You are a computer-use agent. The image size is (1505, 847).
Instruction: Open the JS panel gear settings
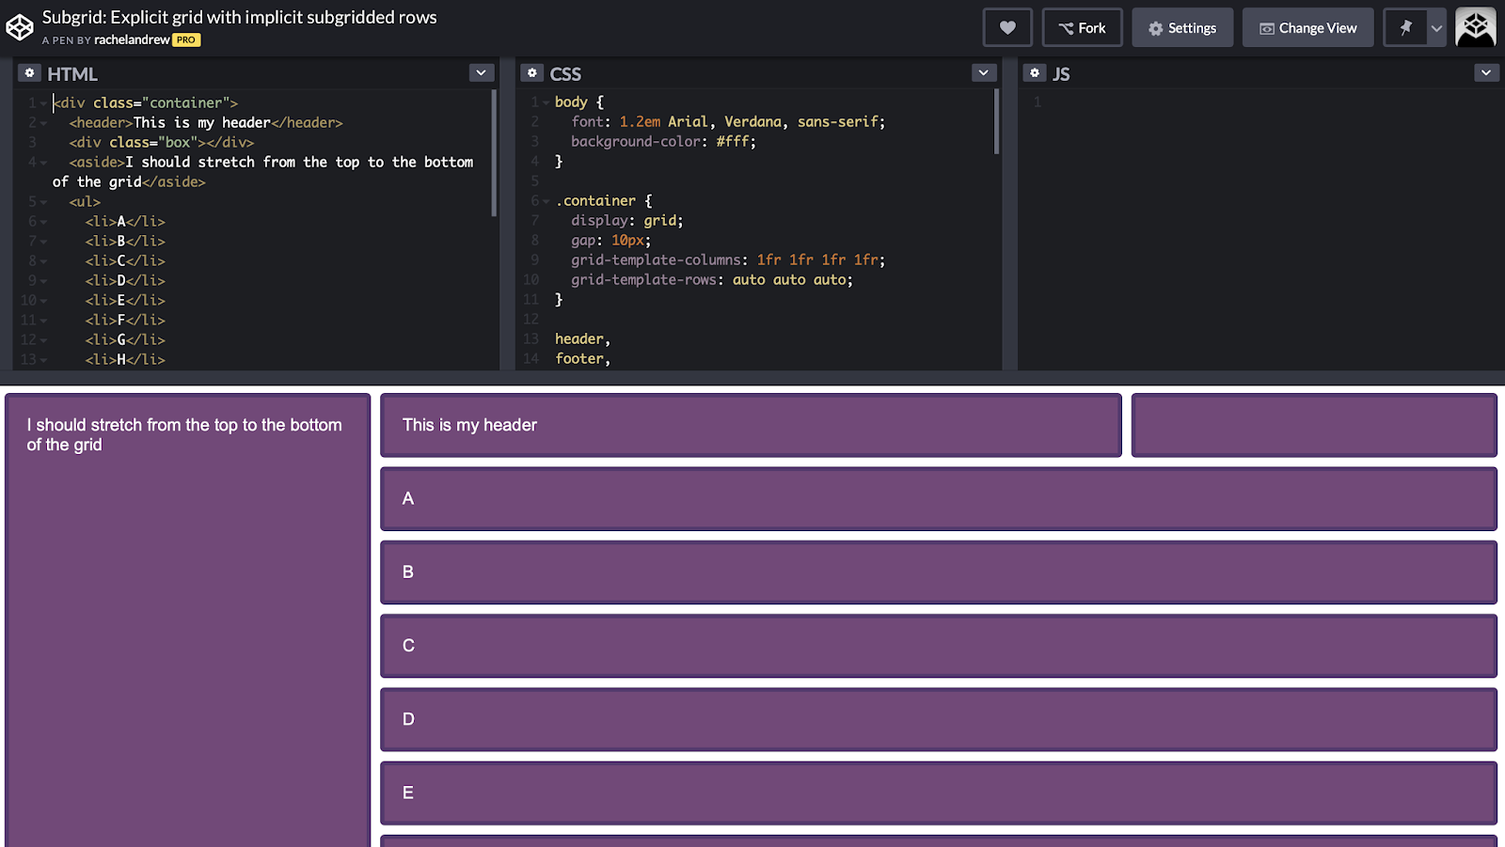[x=1035, y=72]
